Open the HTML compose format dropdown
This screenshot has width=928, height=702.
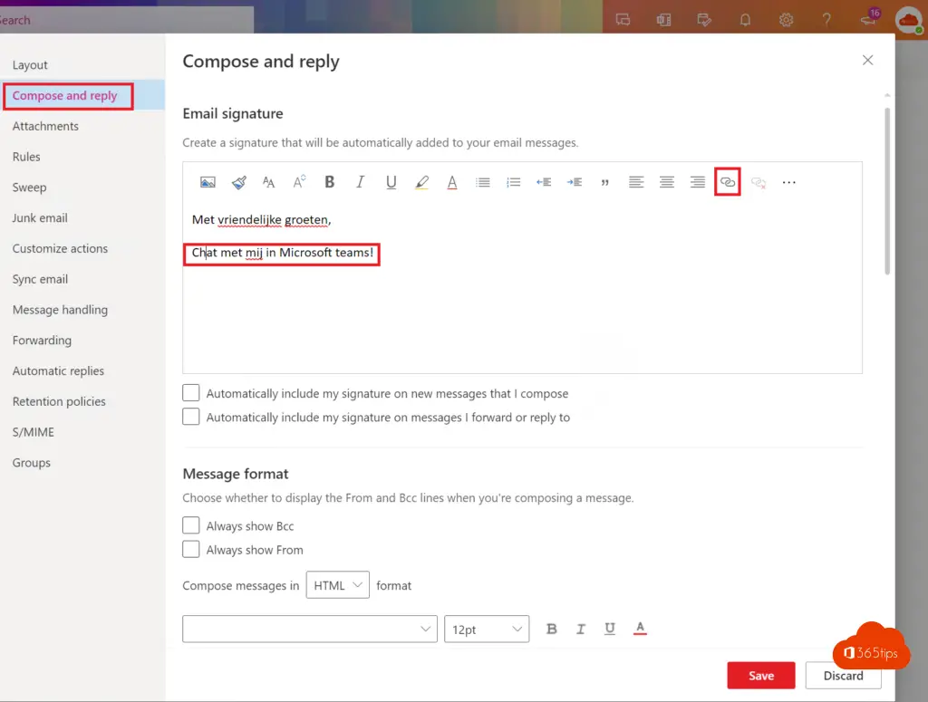click(337, 585)
